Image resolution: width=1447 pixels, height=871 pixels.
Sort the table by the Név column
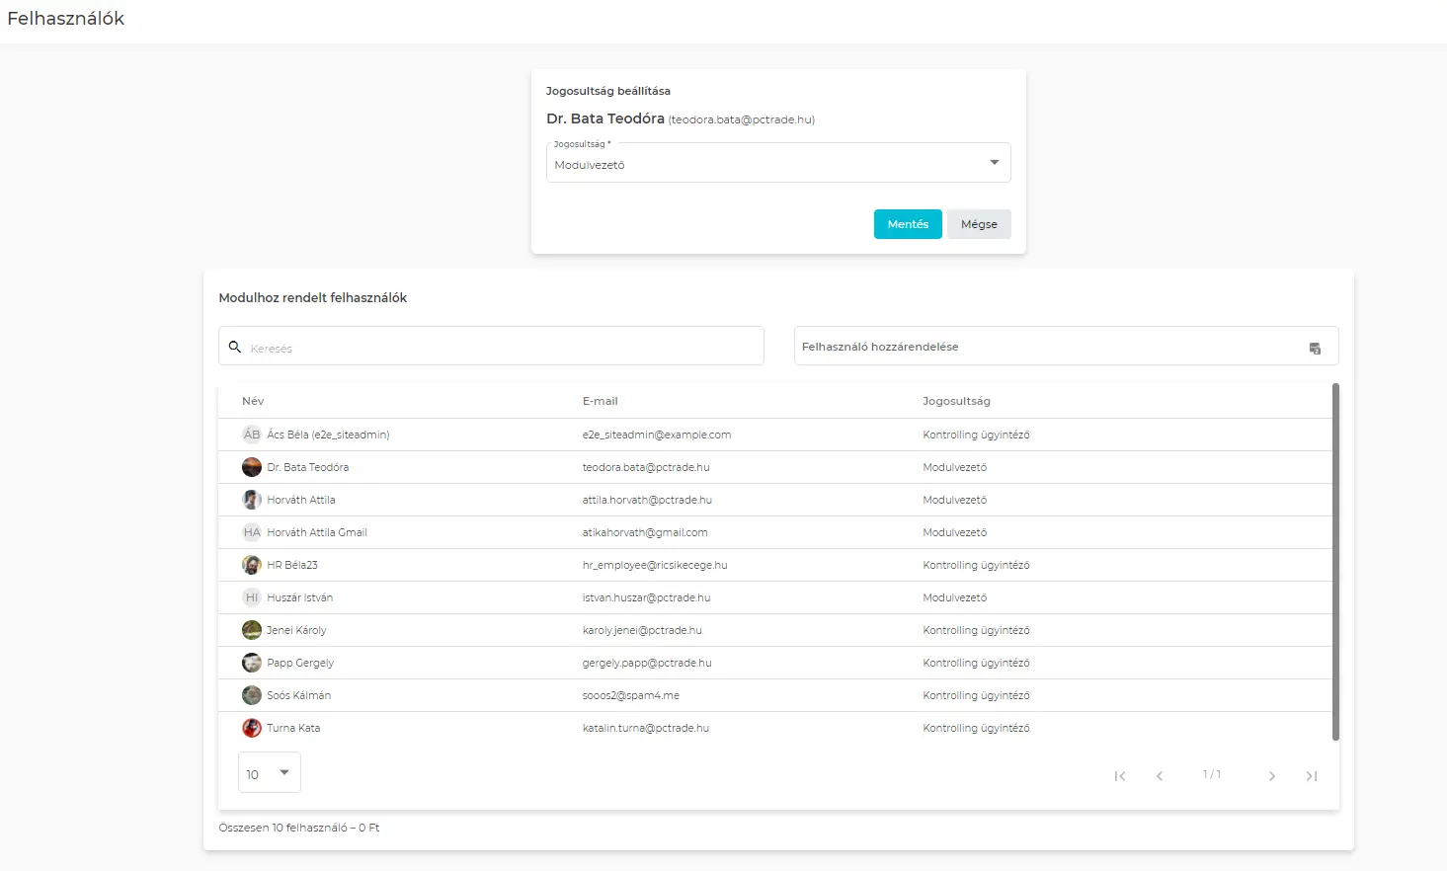pos(253,401)
